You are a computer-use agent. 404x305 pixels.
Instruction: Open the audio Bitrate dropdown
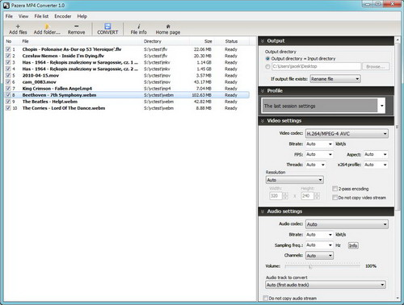coord(319,235)
